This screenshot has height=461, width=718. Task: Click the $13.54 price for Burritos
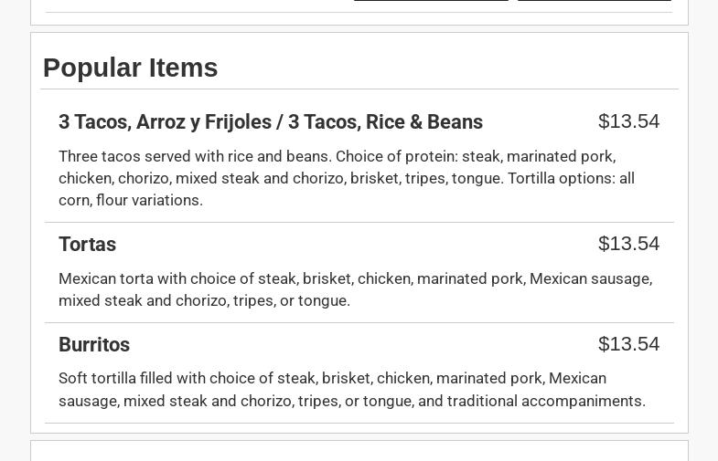coord(628,344)
